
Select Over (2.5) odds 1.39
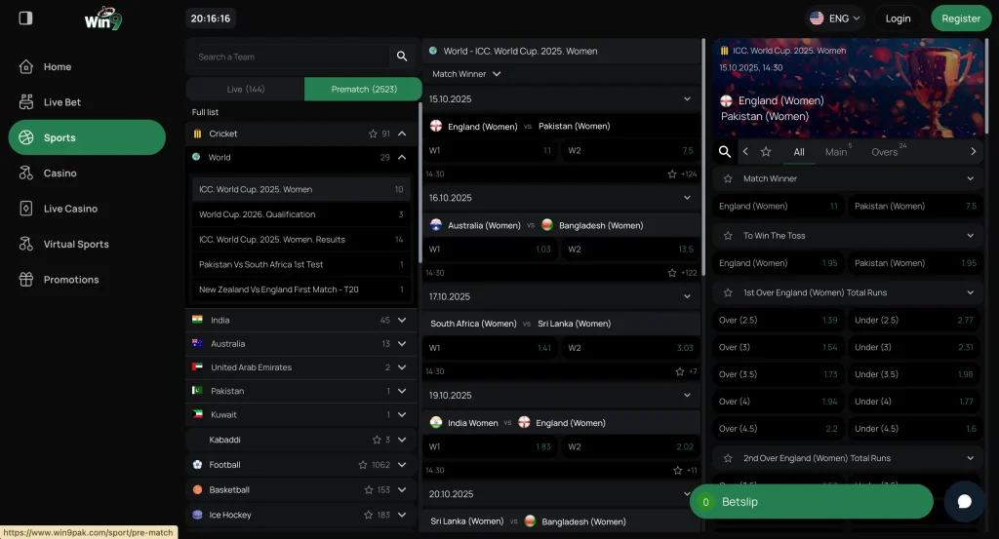click(x=779, y=321)
